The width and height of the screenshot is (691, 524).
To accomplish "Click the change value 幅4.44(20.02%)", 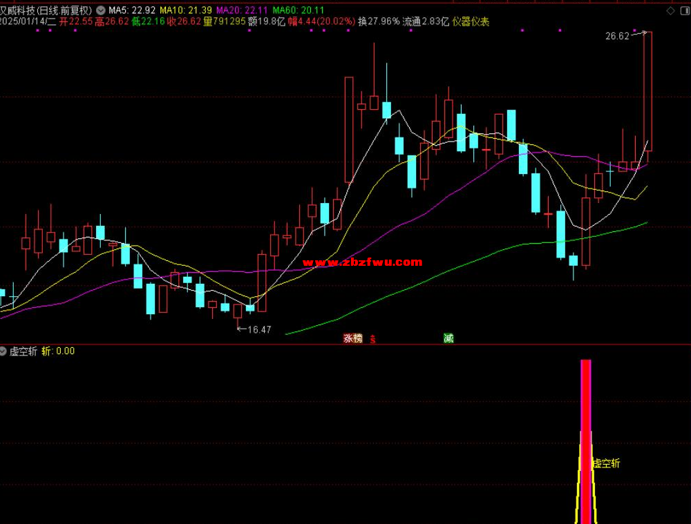I will (322, 21).
